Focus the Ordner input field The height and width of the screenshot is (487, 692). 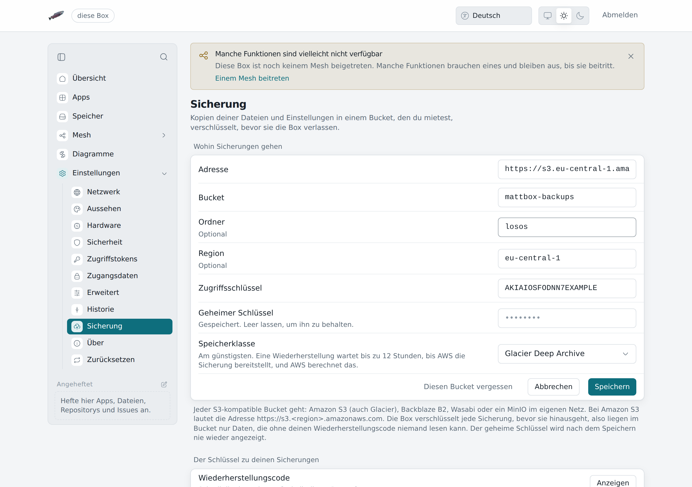tap(567, 227)
